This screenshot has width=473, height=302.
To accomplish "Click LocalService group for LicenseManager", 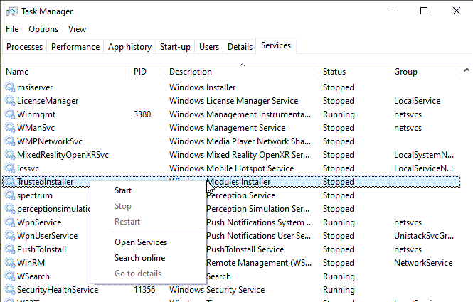I will pyautogui.click(x=418, y=101).
